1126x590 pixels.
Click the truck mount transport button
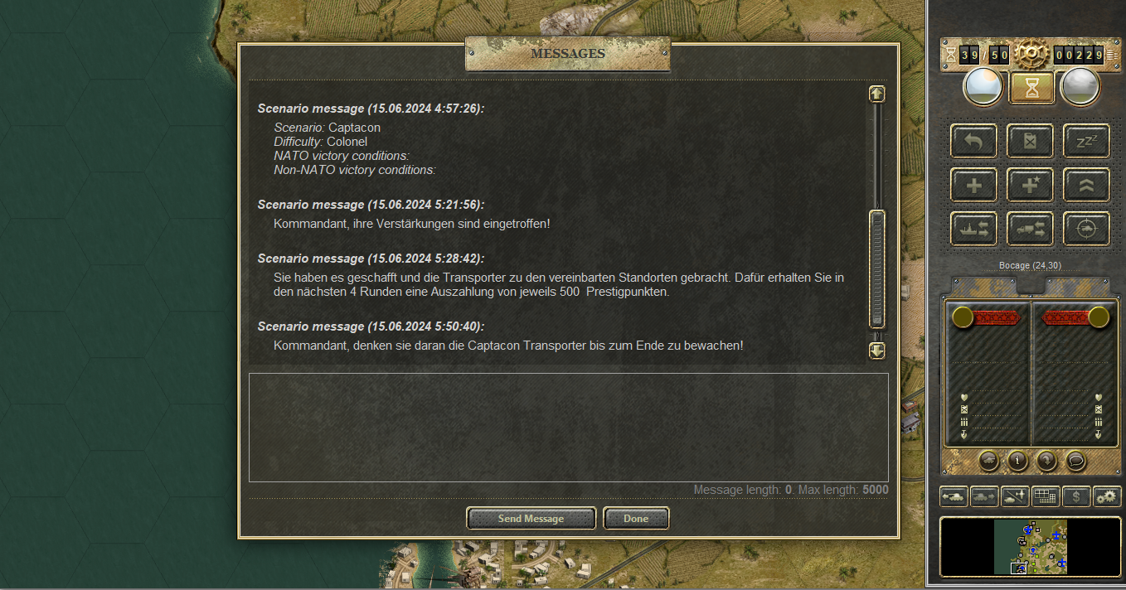point(1031,229)
